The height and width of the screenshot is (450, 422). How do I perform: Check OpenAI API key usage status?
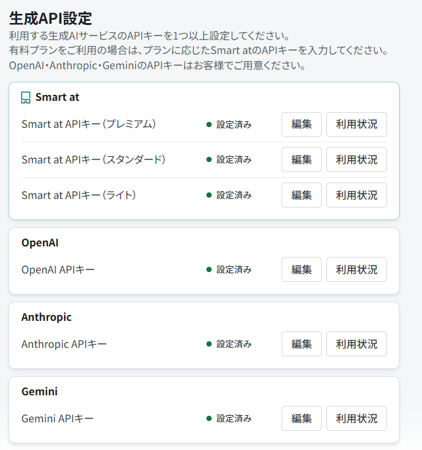(x=357, y=269)
